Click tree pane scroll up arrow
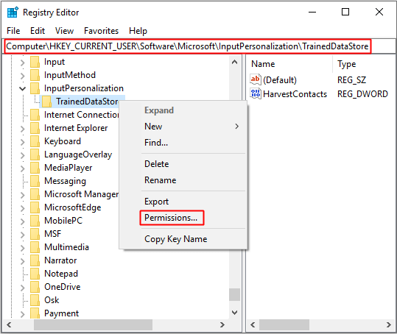The image size is (397, 334). pos(235,62)
